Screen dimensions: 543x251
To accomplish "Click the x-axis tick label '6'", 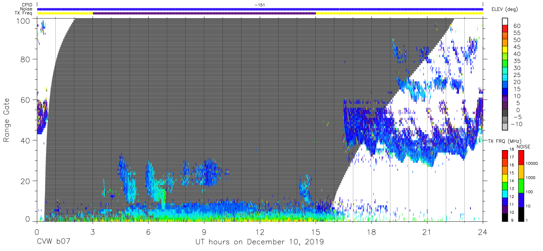I will click(148, 232).
